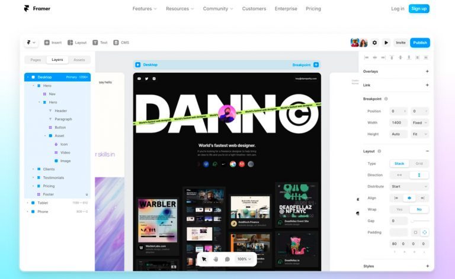Click the Publish button
The image size is (455, 279).
(x=419, y=43)
